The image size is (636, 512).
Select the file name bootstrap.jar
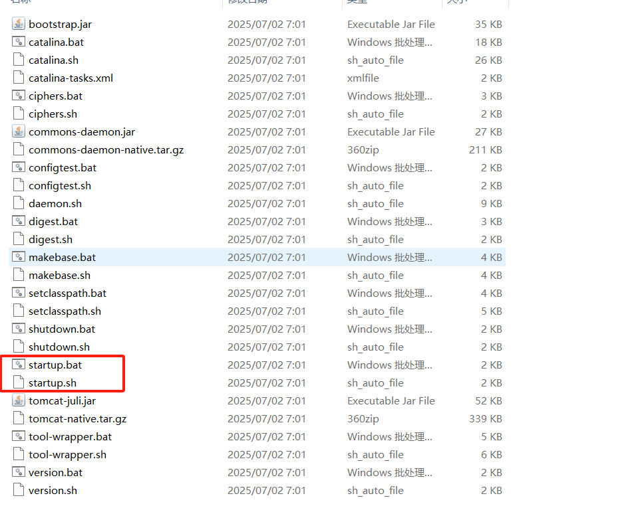click(60, 25)
